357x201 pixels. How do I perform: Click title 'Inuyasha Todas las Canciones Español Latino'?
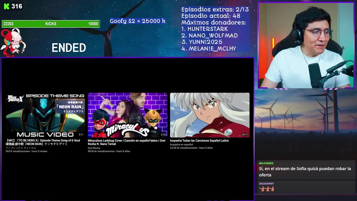[199, 141]
